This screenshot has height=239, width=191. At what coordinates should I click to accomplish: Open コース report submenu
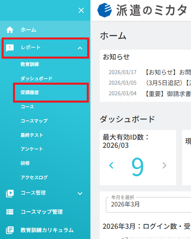(27, 107)
